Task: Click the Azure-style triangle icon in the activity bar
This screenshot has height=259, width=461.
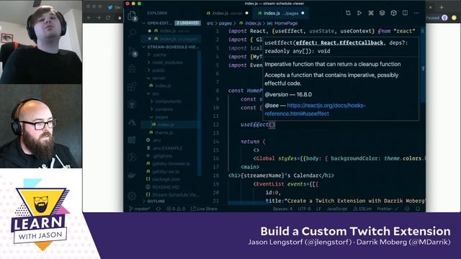Action: (x=132, y=122)
